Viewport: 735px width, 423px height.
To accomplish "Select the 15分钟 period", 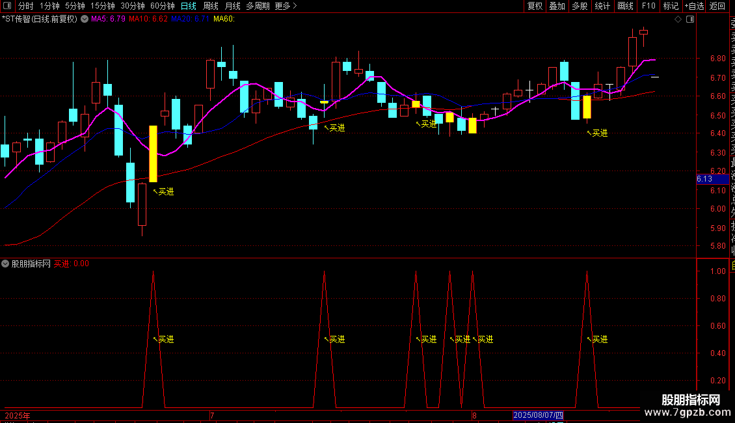I will click(x=102, y=6).
